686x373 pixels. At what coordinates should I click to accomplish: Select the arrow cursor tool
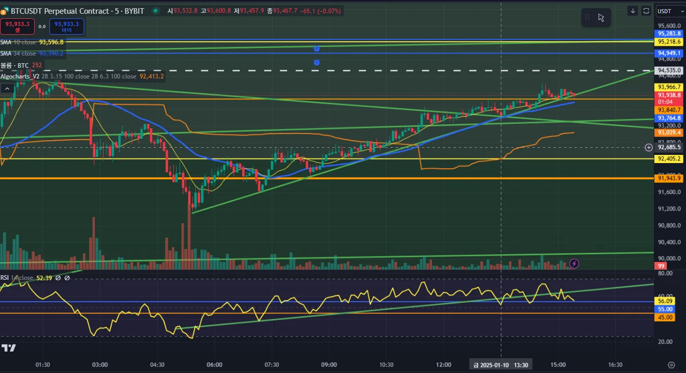click(601, 18)
